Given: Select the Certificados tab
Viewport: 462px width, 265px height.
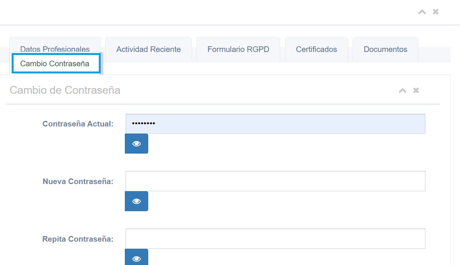Looking at the screenshot, I should pyautogui.click(x=316, y=49).
